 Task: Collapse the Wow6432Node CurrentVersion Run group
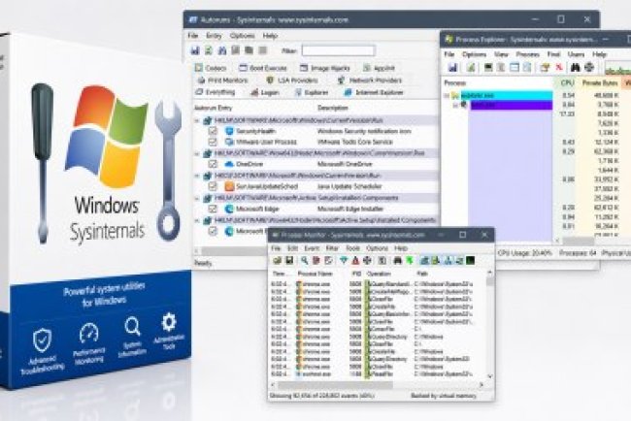(197, 153)
